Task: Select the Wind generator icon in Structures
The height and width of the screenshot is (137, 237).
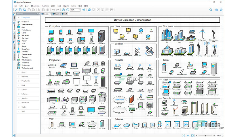Action: [202, 33]
